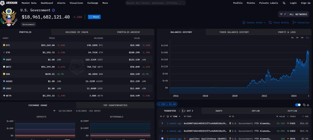Click the verified badge beside U.S. Government
Image resolution: width=313 pixels, height=140 pixels.
click(x=53, y=10)
